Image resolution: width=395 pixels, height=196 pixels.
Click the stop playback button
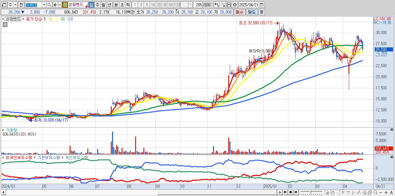click(x=290, y=192)
